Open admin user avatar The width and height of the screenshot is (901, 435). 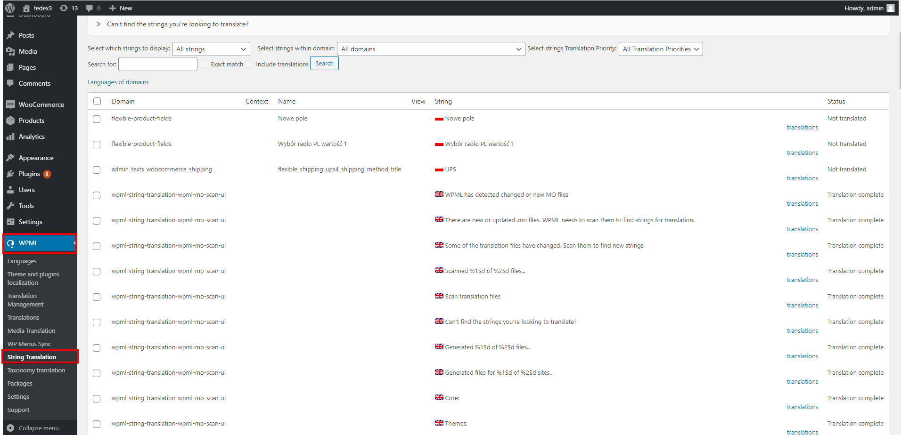tap(890, 8)
